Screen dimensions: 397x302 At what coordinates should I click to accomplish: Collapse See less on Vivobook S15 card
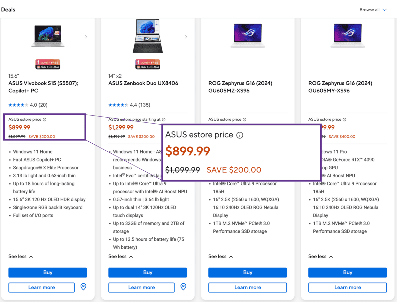pyautogui.click(x=21, y=256)
